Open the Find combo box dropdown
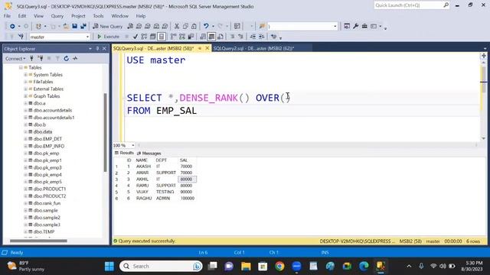Screen dimensions: 490x275 coord(335,27)
